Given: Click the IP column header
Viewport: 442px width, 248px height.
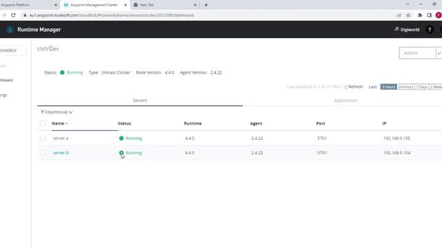Looking at the screenshot, I should pos(384,123).
